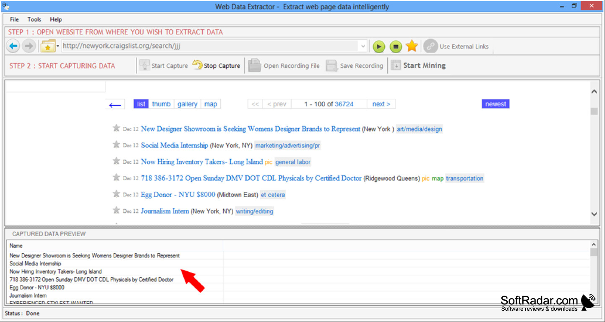Jump to first page with << button
This screenshot has height=322, width=605.
255,104
